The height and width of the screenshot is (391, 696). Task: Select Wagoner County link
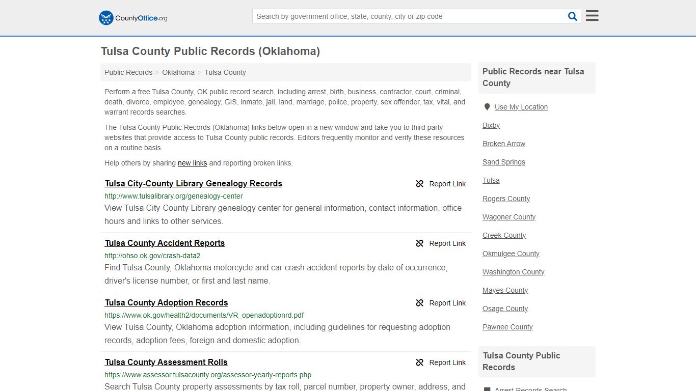coord(509,217)
